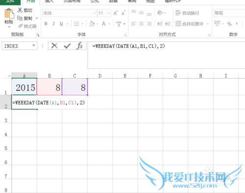Cancel formula entry with the X button
The image size is (245, 193).
coord(54,46)
